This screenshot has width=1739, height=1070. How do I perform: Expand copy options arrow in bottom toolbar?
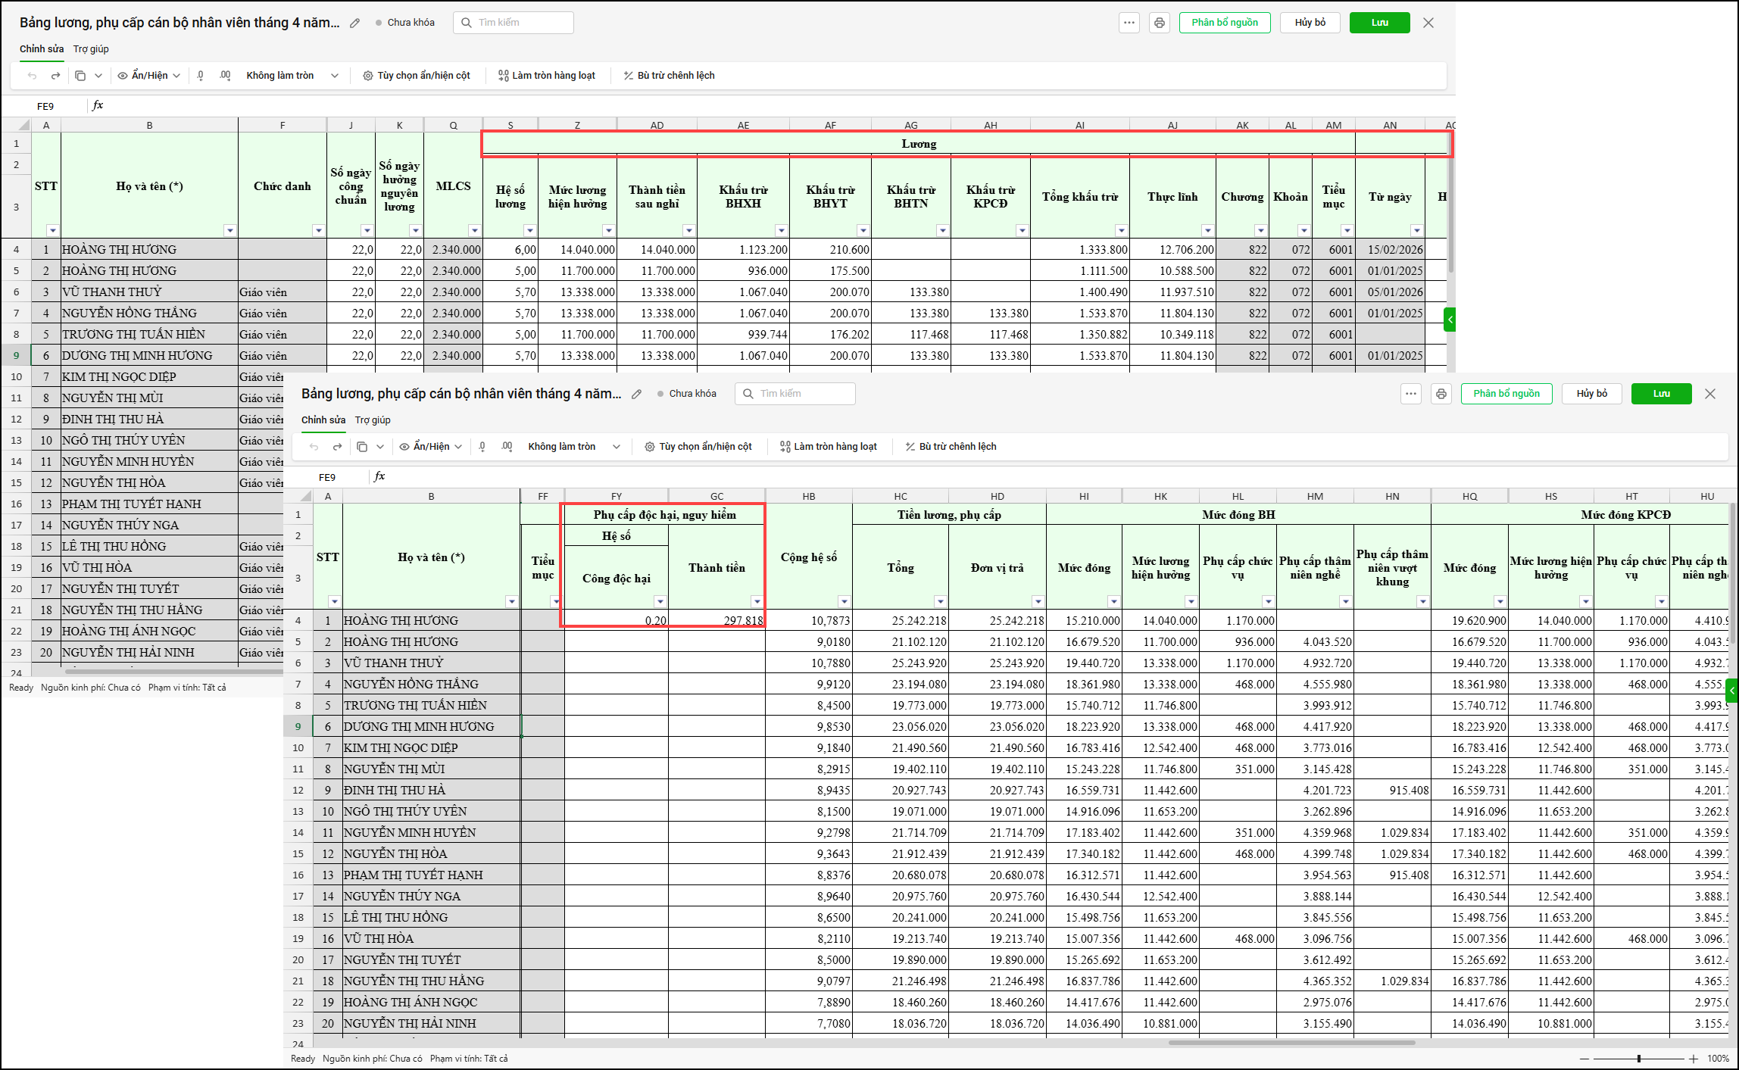click(x=380, y=447)
